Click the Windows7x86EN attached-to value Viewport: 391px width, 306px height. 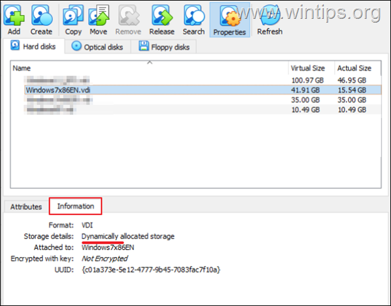107,247
